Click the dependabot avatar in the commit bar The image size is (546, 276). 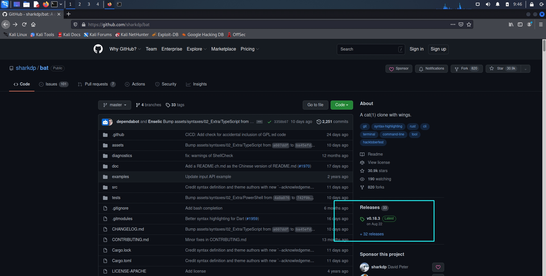[x=105, y=122]
